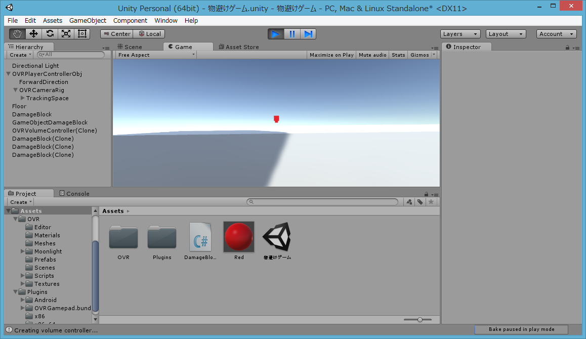Click the Play button

tap(276, 34)
